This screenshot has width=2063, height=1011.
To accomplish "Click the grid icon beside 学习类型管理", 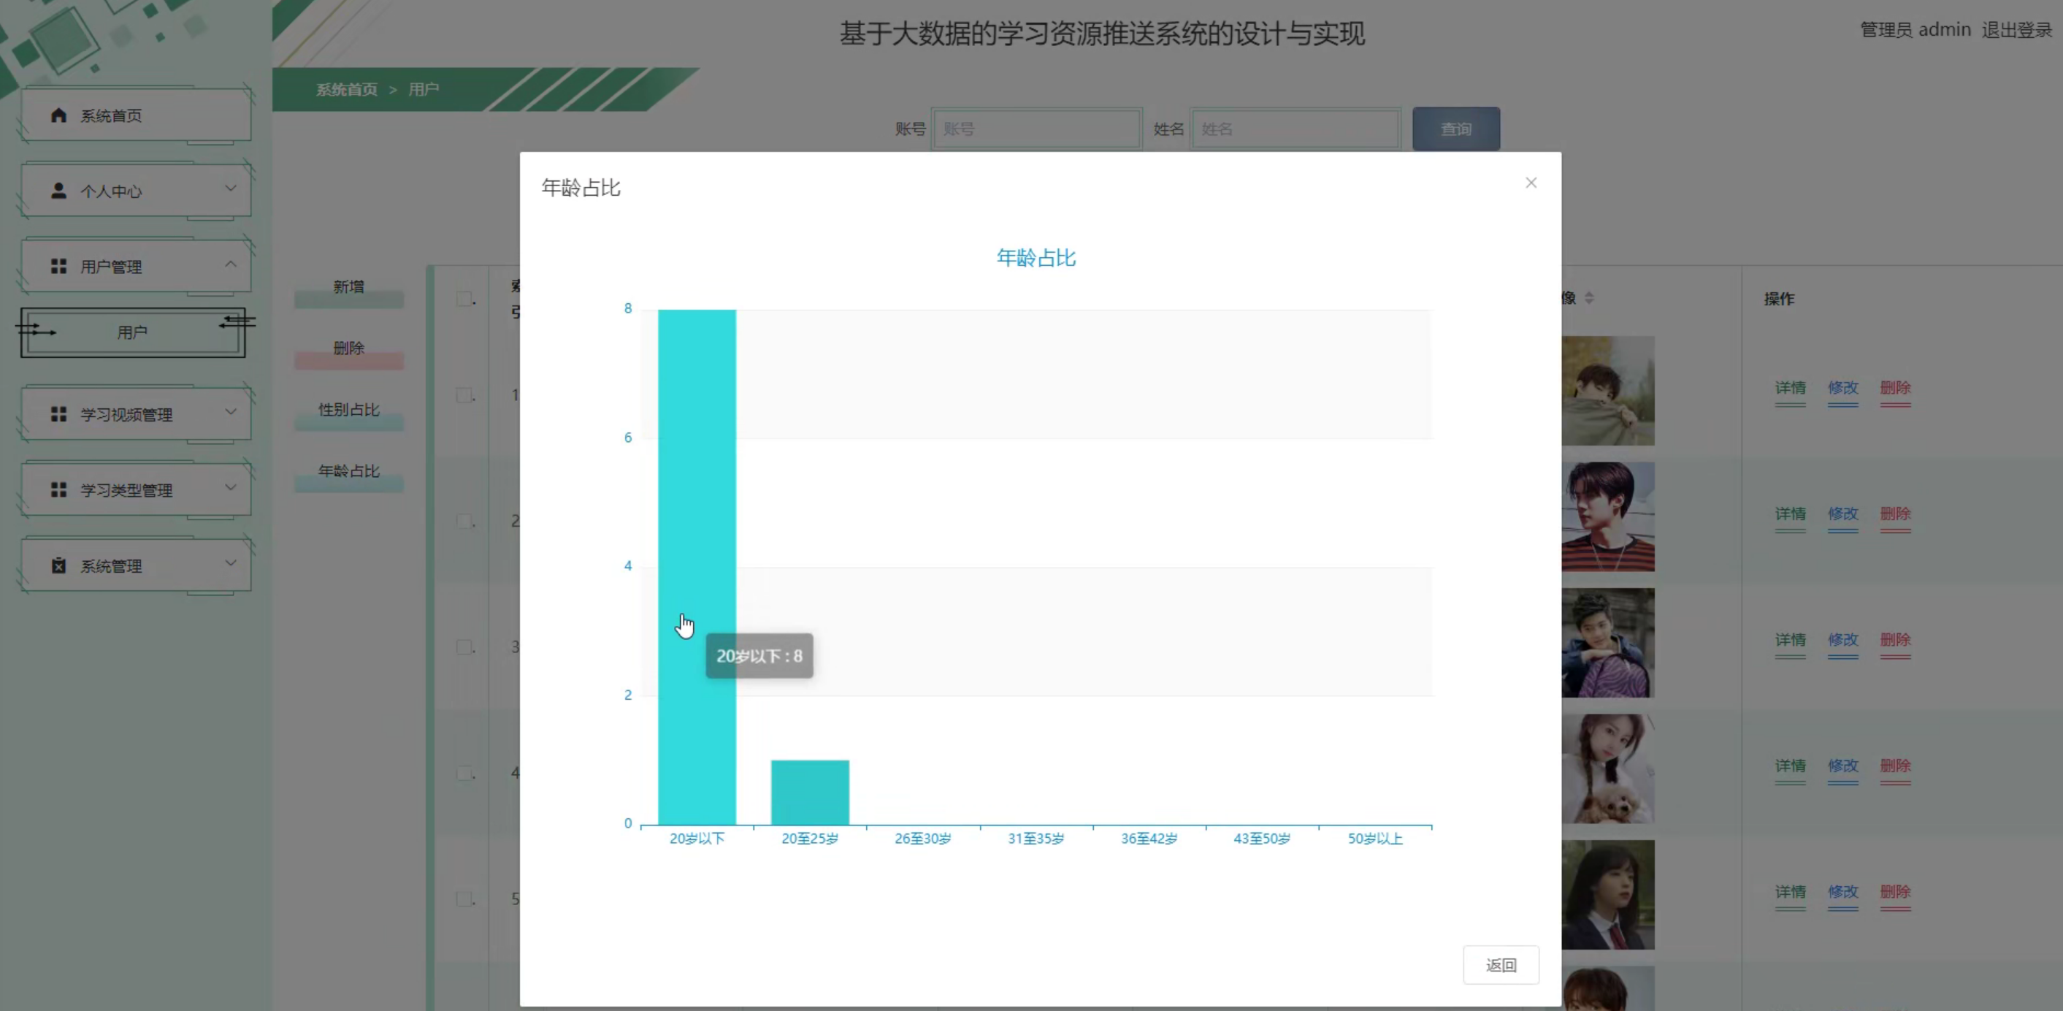I will [58, 489].
